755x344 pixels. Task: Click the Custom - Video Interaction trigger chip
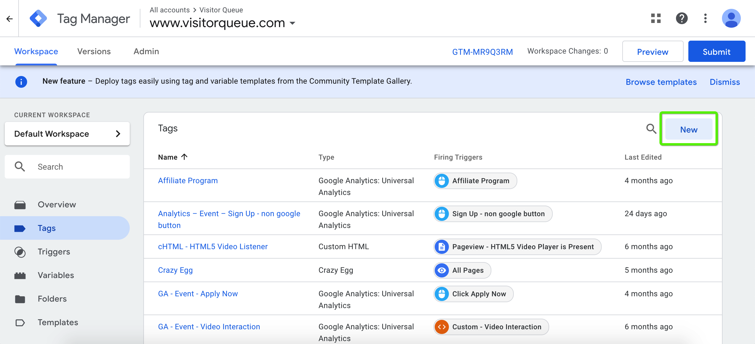491,327
